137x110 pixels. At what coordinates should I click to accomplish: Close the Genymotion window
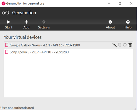[x=131, y=3]
